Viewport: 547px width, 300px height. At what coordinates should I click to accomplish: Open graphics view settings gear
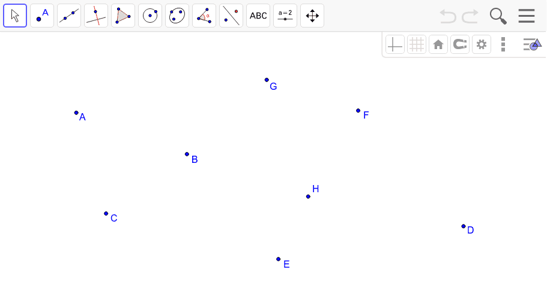coord(482,44)
